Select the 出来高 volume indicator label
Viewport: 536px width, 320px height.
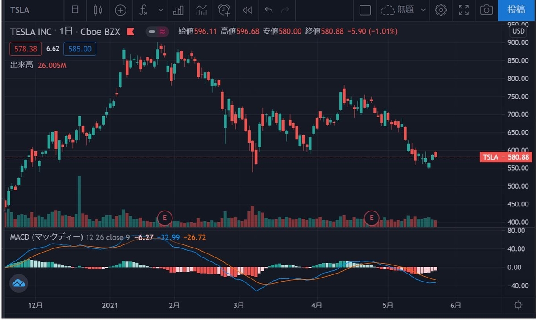pos(22,65)
